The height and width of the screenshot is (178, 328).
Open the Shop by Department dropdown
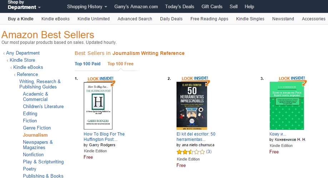[x=24, y=5]
